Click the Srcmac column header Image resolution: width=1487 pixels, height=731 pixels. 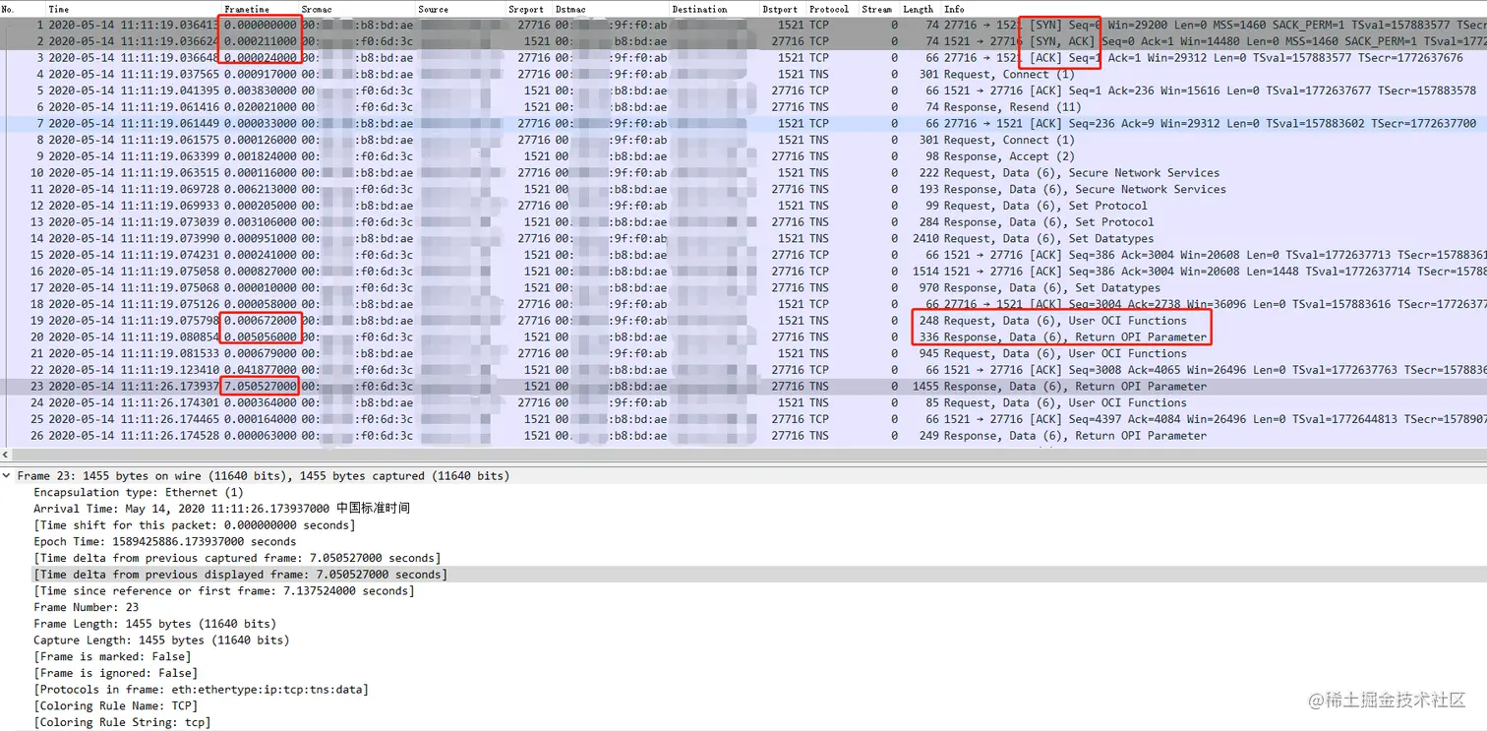coord(316,9)
